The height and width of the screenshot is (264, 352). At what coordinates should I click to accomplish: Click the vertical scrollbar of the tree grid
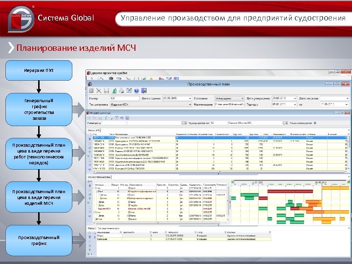tap(229, 201)
